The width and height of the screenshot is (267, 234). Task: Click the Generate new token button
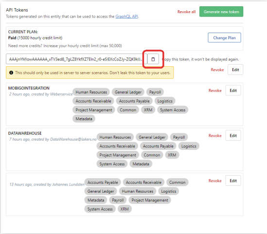pos(221,12)
